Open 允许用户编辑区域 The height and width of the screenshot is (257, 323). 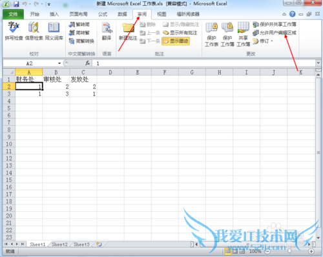click(x=275, y=32)
